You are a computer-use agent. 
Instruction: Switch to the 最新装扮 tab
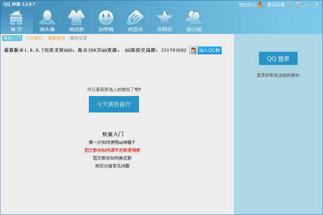56,38
